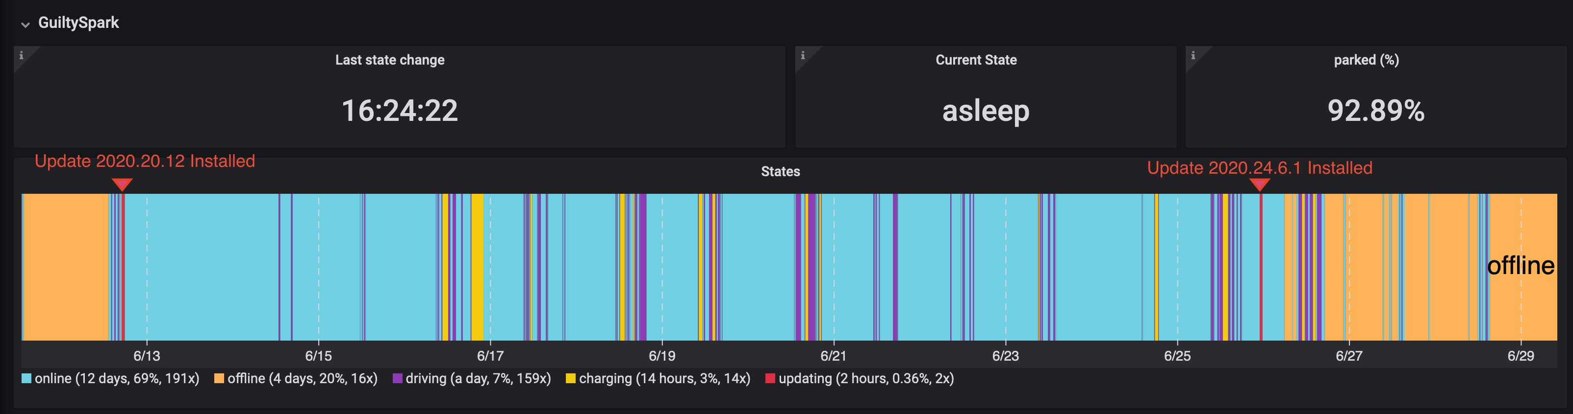Collapse the GuiltySpark row chevron

(25, 24)
